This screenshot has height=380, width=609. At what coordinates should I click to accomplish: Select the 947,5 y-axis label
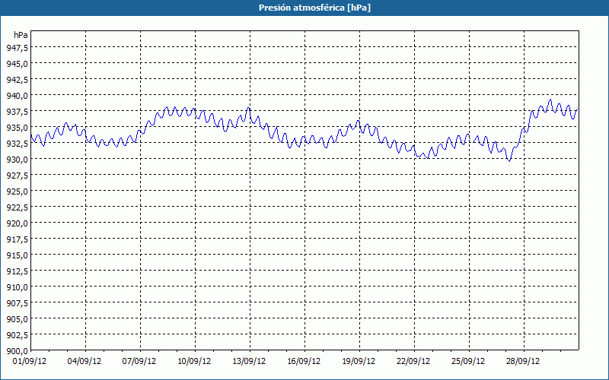(17, 48)
